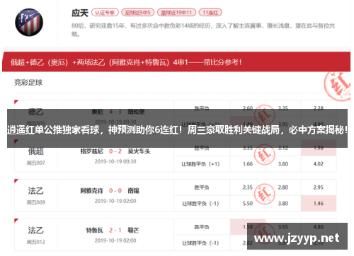The image size is (354, 256).
Task: Select the highlighted 1.46 odds cell
Action: (x=319, y=204)
